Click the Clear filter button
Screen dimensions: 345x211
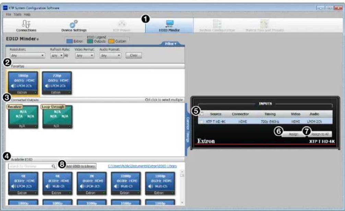[x=133, y=55]
